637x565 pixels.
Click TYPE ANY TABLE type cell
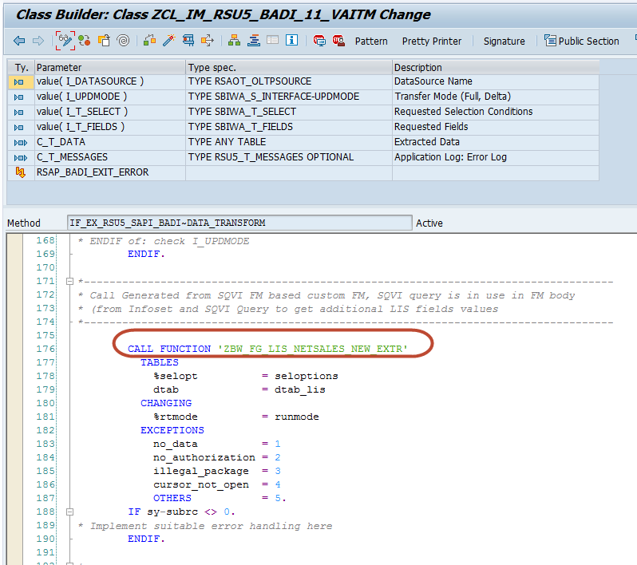289,142
